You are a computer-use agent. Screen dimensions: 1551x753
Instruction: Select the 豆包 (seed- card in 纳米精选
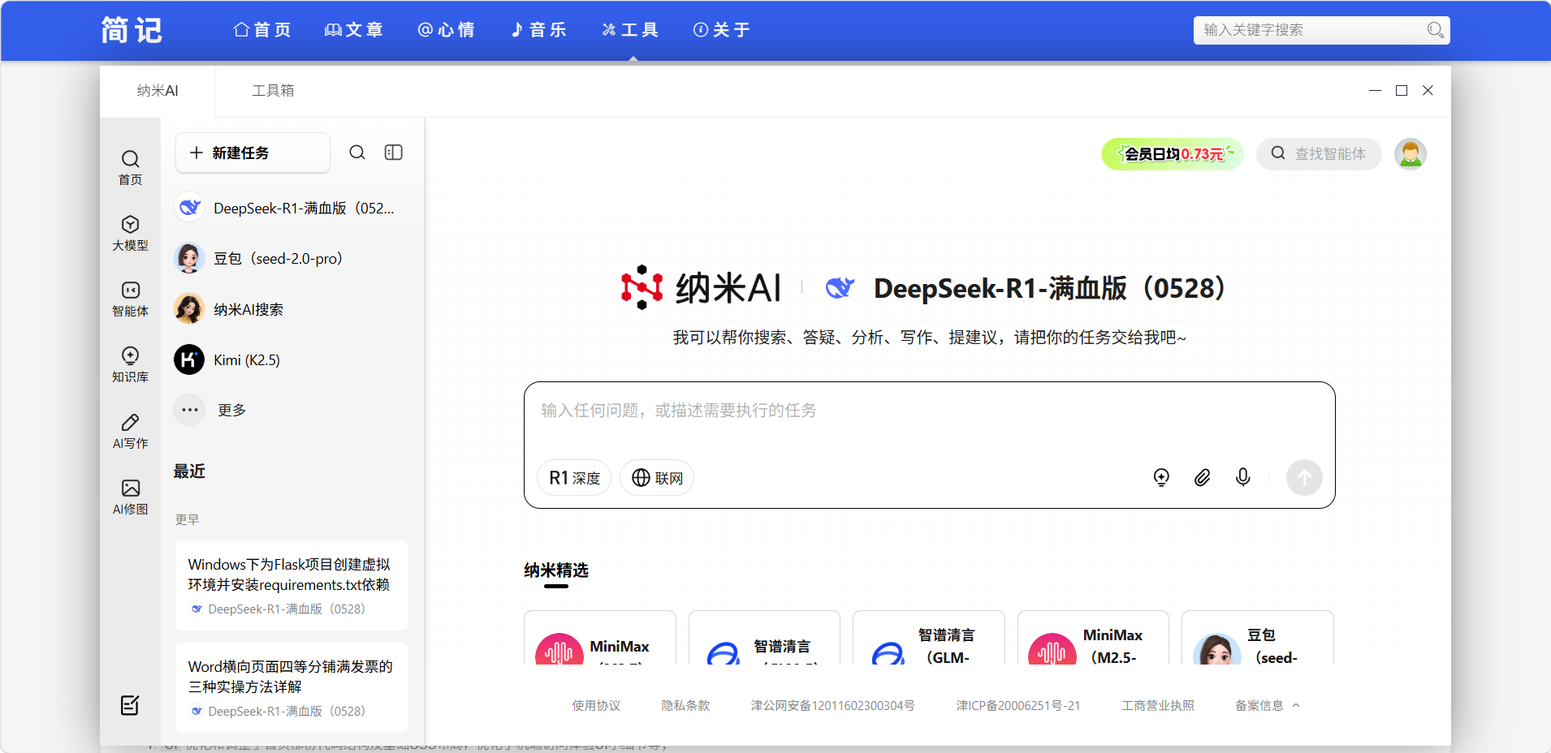tap(1258, 638)
